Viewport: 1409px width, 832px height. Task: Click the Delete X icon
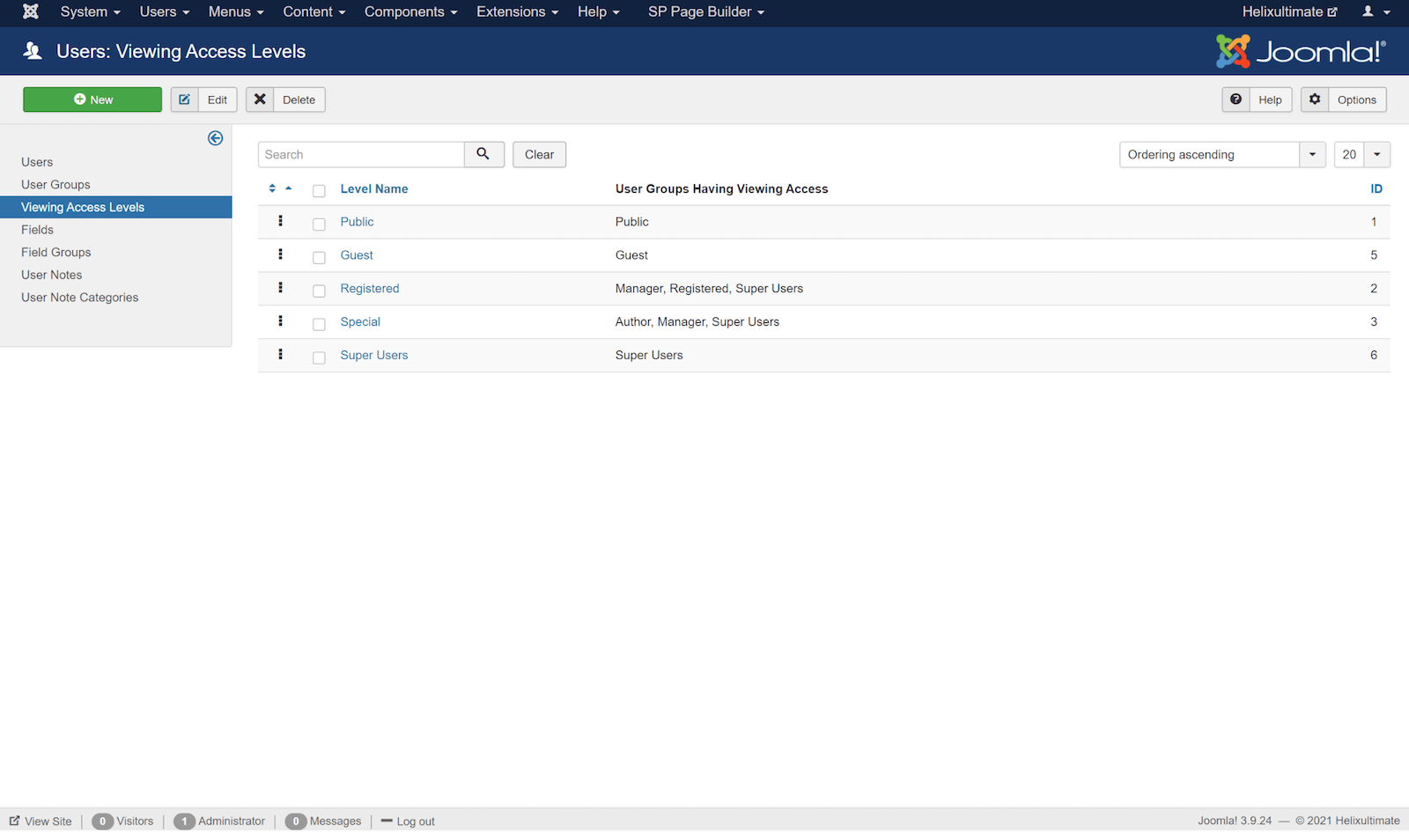point(260,99)
